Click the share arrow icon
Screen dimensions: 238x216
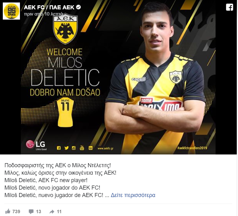tap(52, 212)
